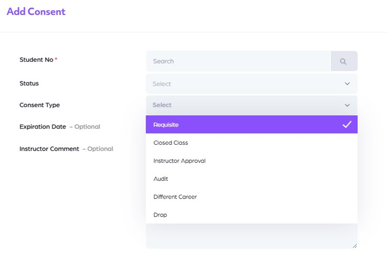
Task: Collapse list using Consent Type chevron
Action: click(x=347, y=105)
